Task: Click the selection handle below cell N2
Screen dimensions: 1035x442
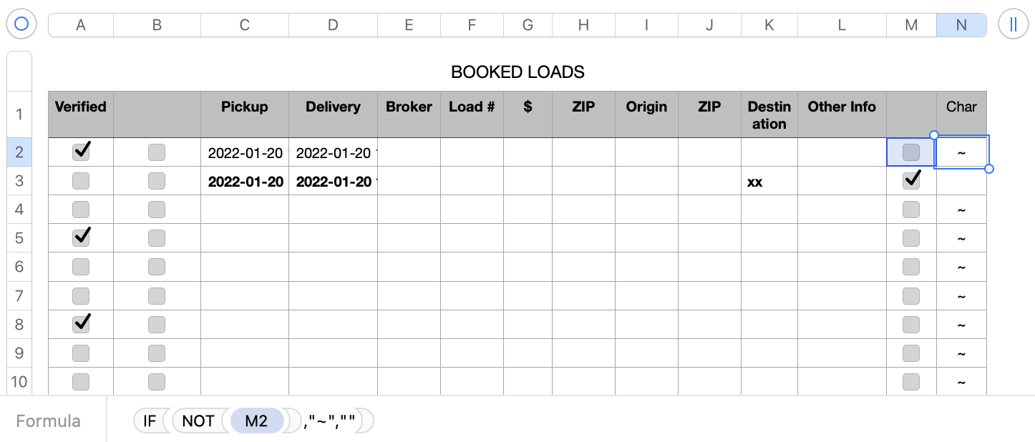Action: point(989,169)
